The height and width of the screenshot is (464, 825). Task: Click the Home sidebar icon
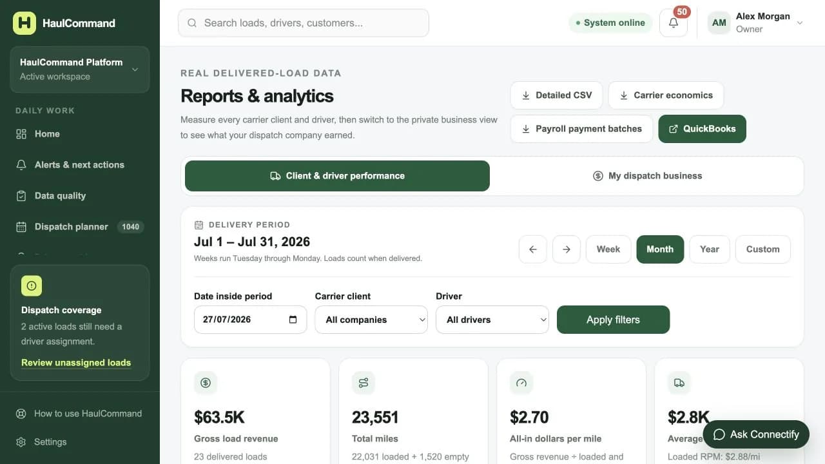tap(21, 134)
